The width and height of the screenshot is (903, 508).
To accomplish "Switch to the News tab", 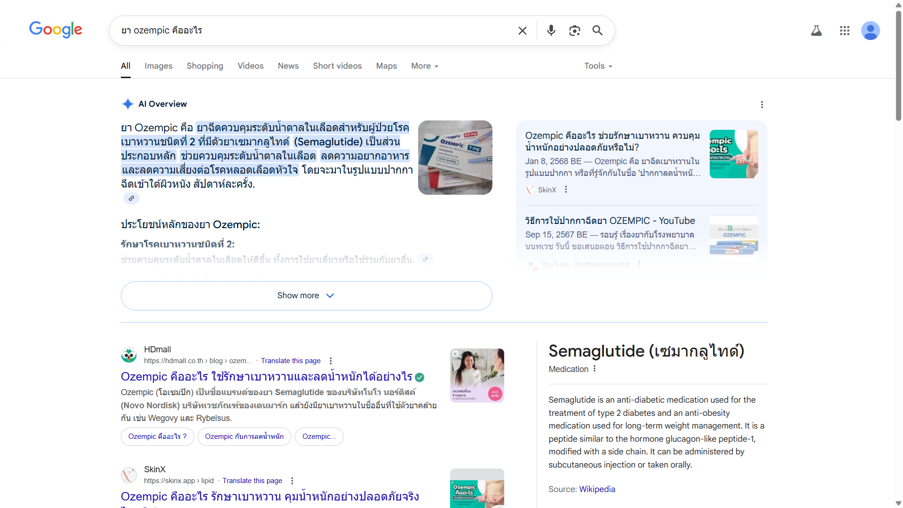I will [x=288, y=66].
